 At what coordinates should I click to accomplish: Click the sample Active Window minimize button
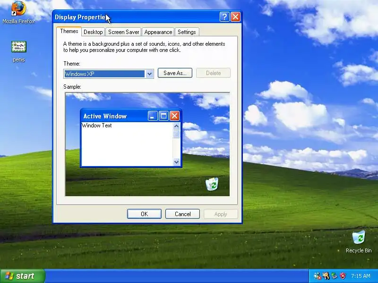click(153, 116)
